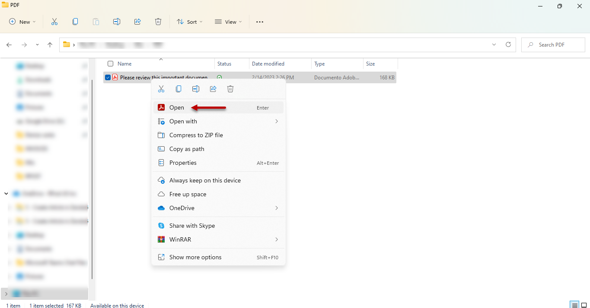Screen dimensions: 590x308
Task: Click the Share icon in the context menu
Action: [213, 89]
